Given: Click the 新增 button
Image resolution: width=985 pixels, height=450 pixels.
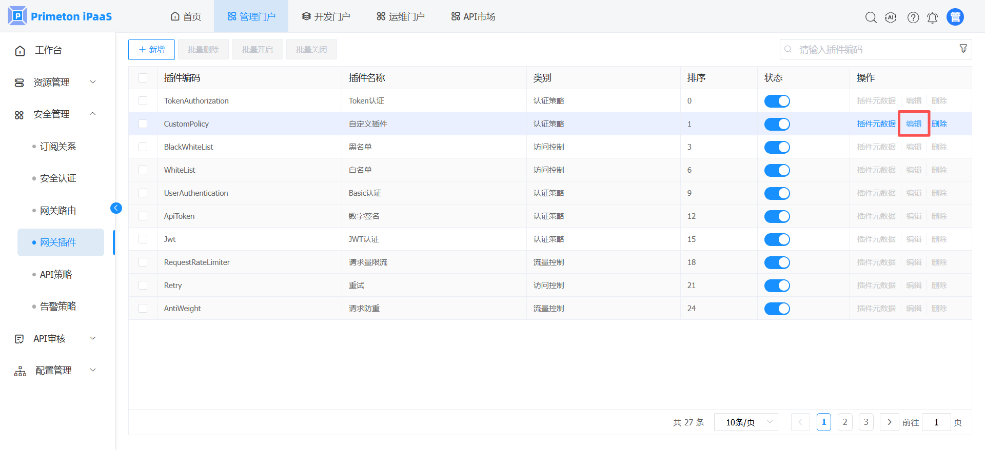Looking at the screenshot, I should click(151, 50).
